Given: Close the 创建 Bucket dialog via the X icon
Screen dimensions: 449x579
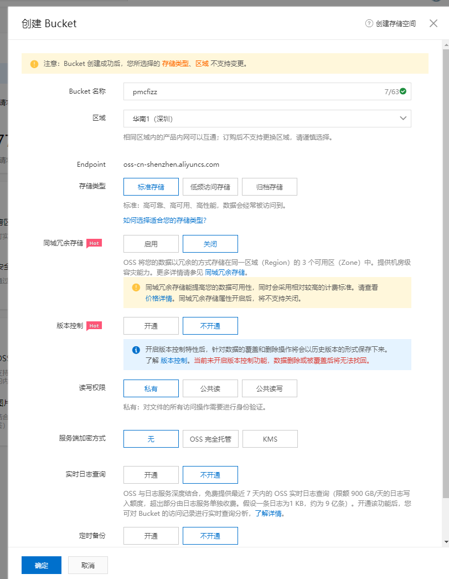Looking at the screenshot, I should click(434, 24).
